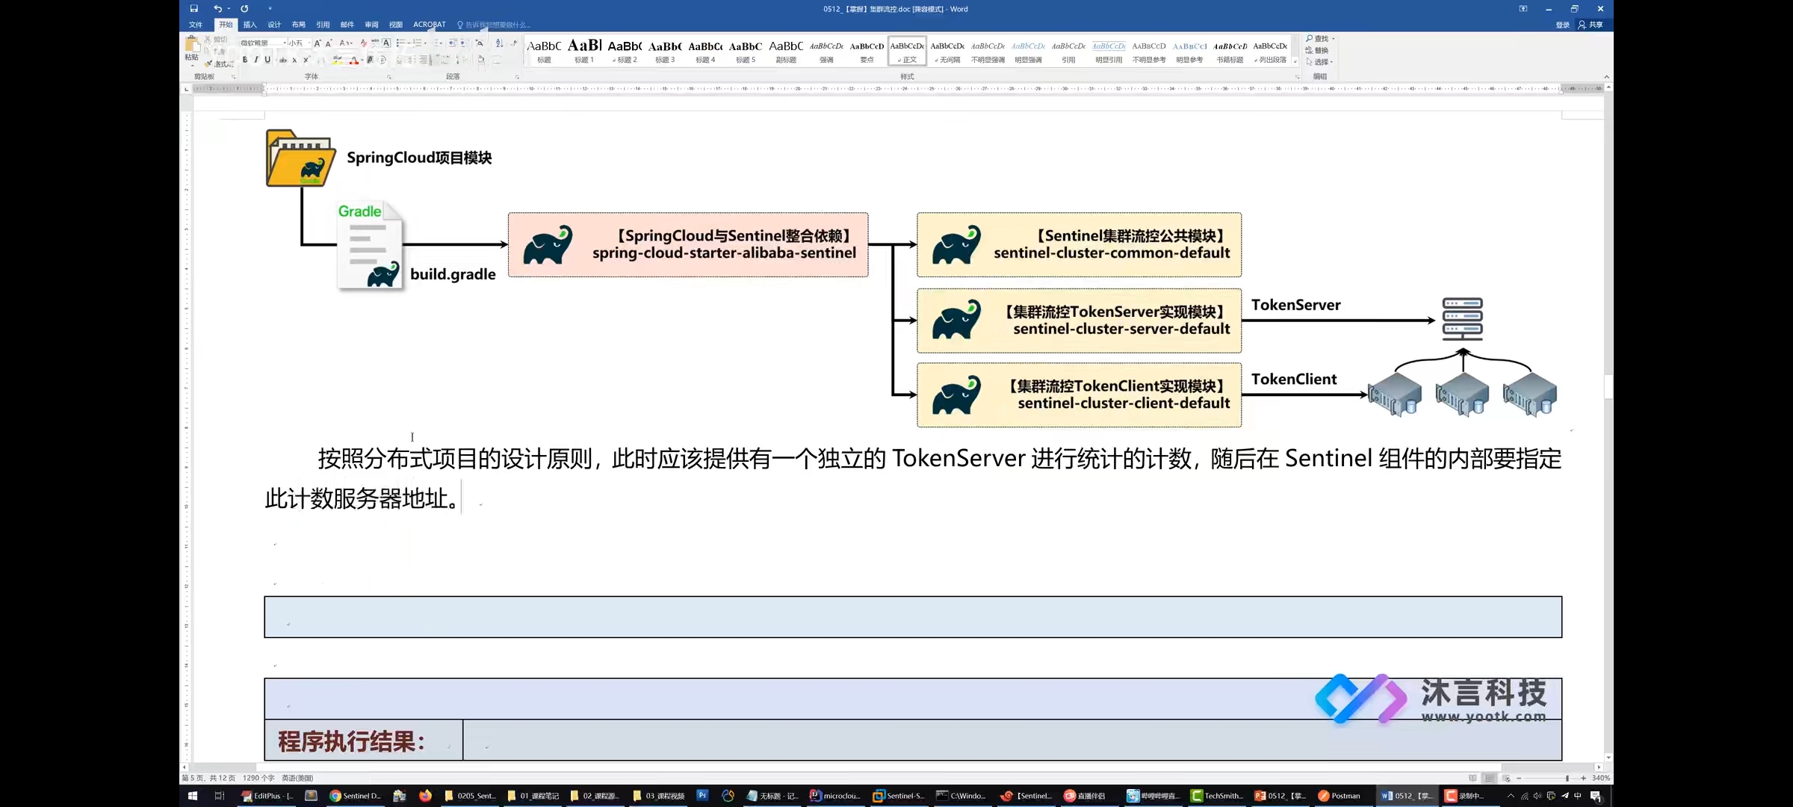Click the zoom in plus button
1793x807 pixels.
point(1583,778)
